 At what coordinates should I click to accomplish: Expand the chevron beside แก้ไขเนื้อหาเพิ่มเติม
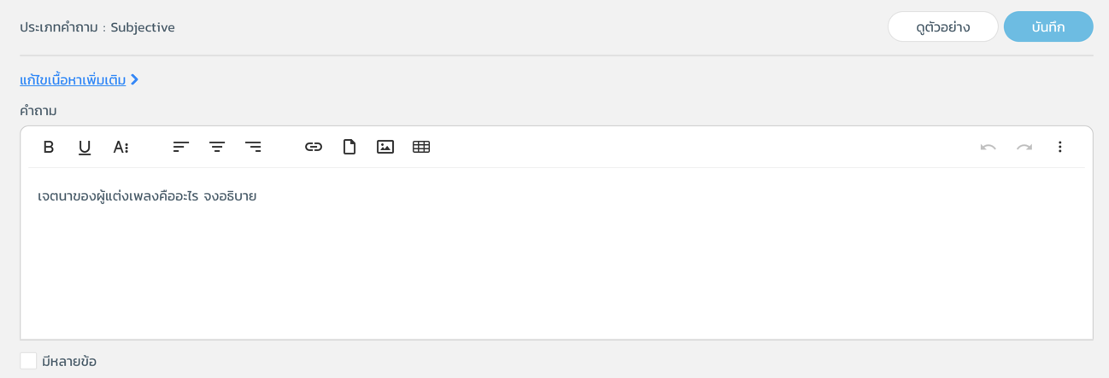pyautogui.click(x=135, y=79)
